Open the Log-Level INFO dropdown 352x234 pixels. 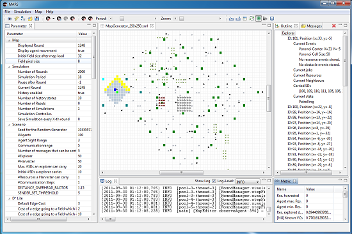[248, 182]
